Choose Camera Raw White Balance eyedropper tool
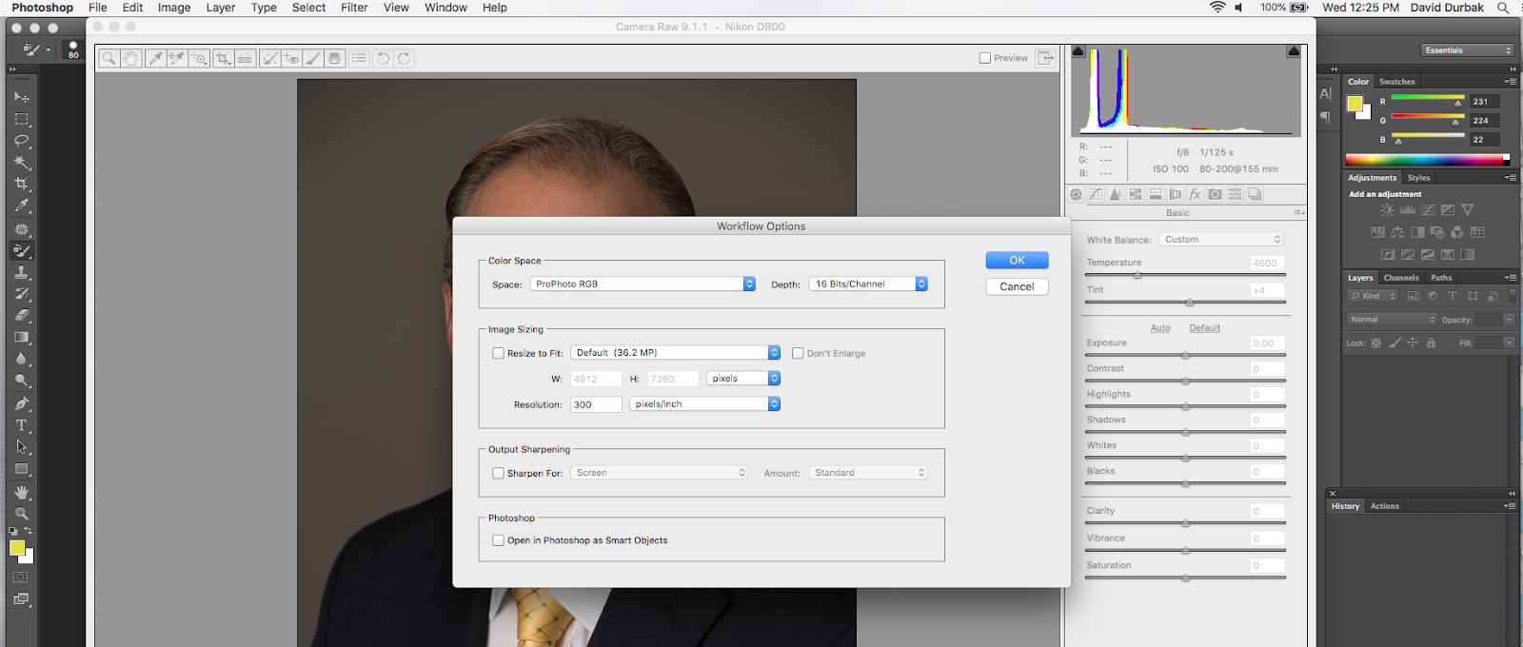Image resolution: width=1523 pixels, height=647 pixels. (x=155, y=58)
